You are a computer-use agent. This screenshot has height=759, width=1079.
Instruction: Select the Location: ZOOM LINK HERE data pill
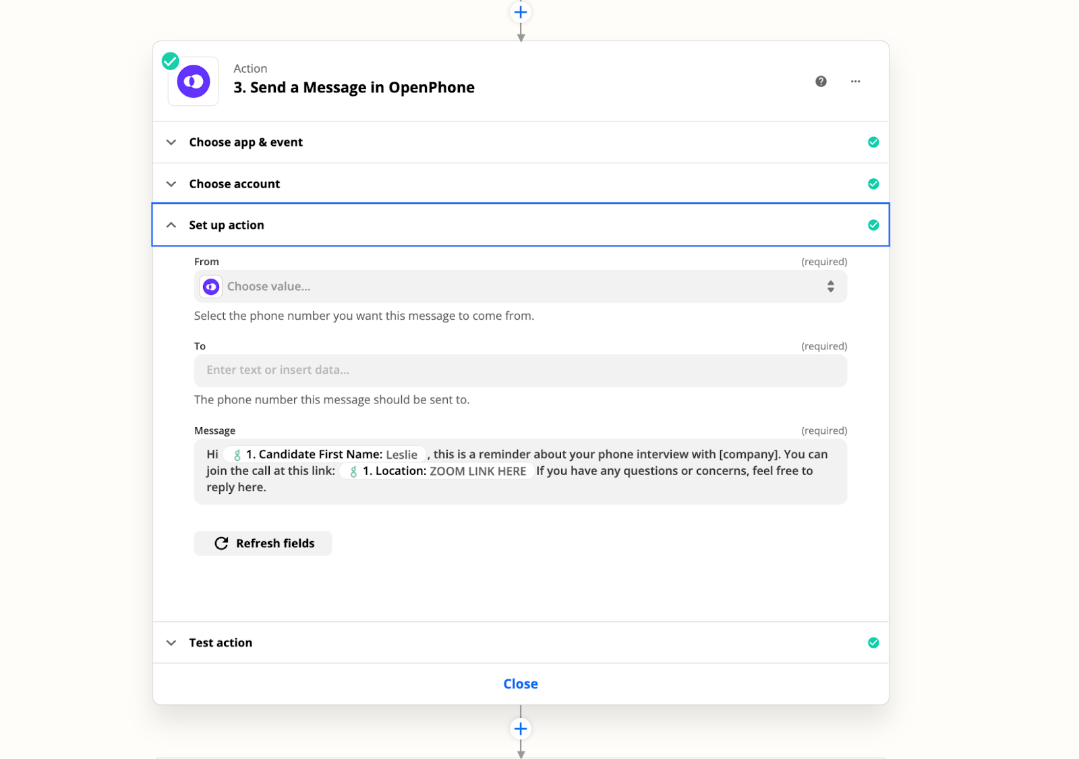[x=438, y=471]
